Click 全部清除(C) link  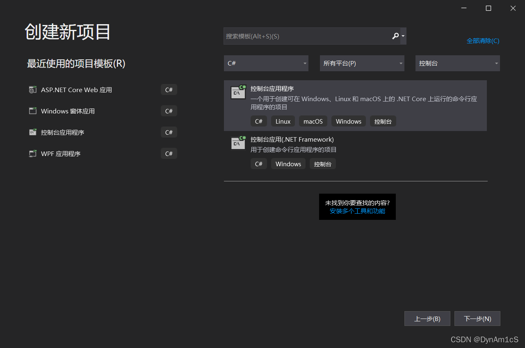point(483,41)
